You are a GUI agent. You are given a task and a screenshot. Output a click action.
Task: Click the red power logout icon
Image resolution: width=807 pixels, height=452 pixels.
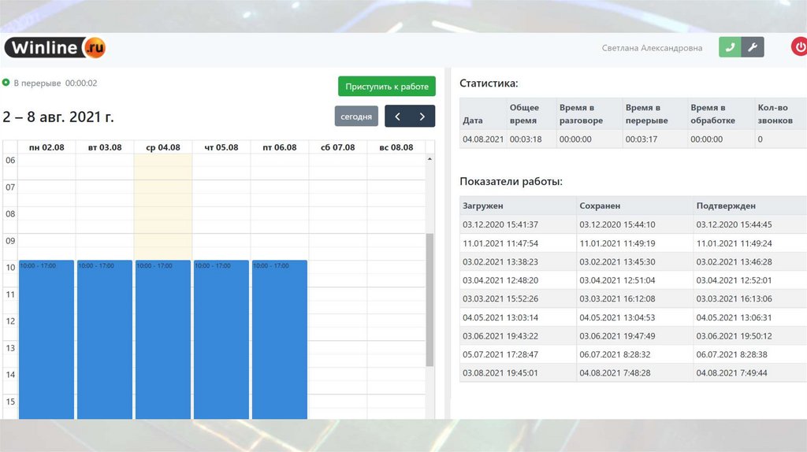tap(798, 47)
